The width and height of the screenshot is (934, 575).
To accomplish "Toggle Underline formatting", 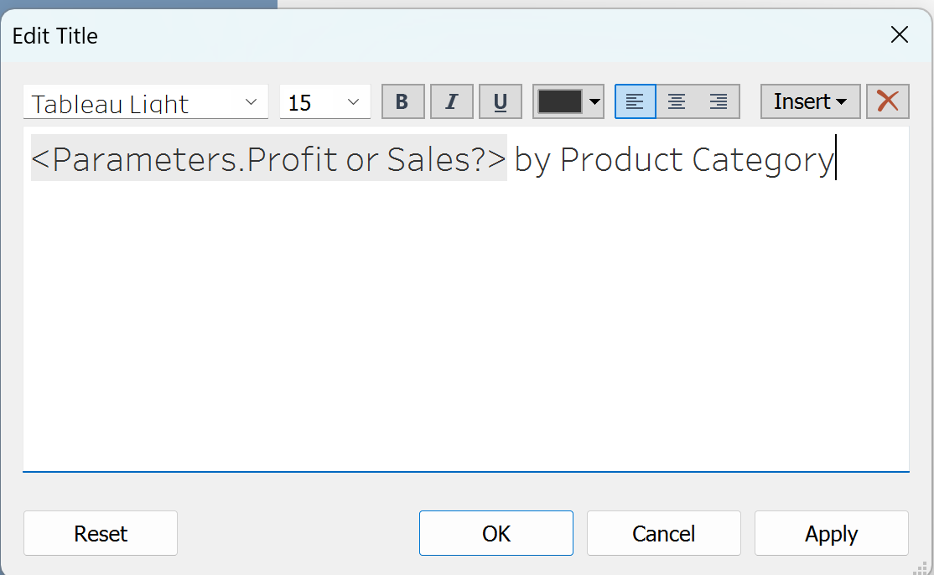I will pyautogui.click(x=501, y=102).
